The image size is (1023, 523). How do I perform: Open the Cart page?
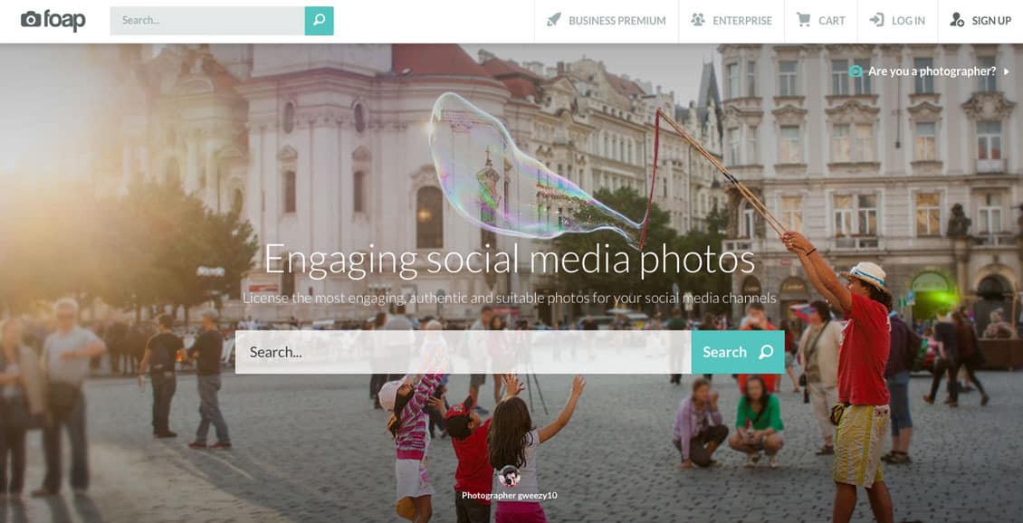[x=821, y=21]
